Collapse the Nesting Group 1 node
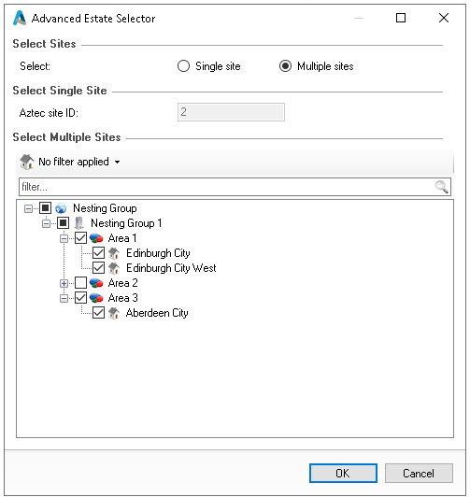470x497 pixels. click(47, 223)
